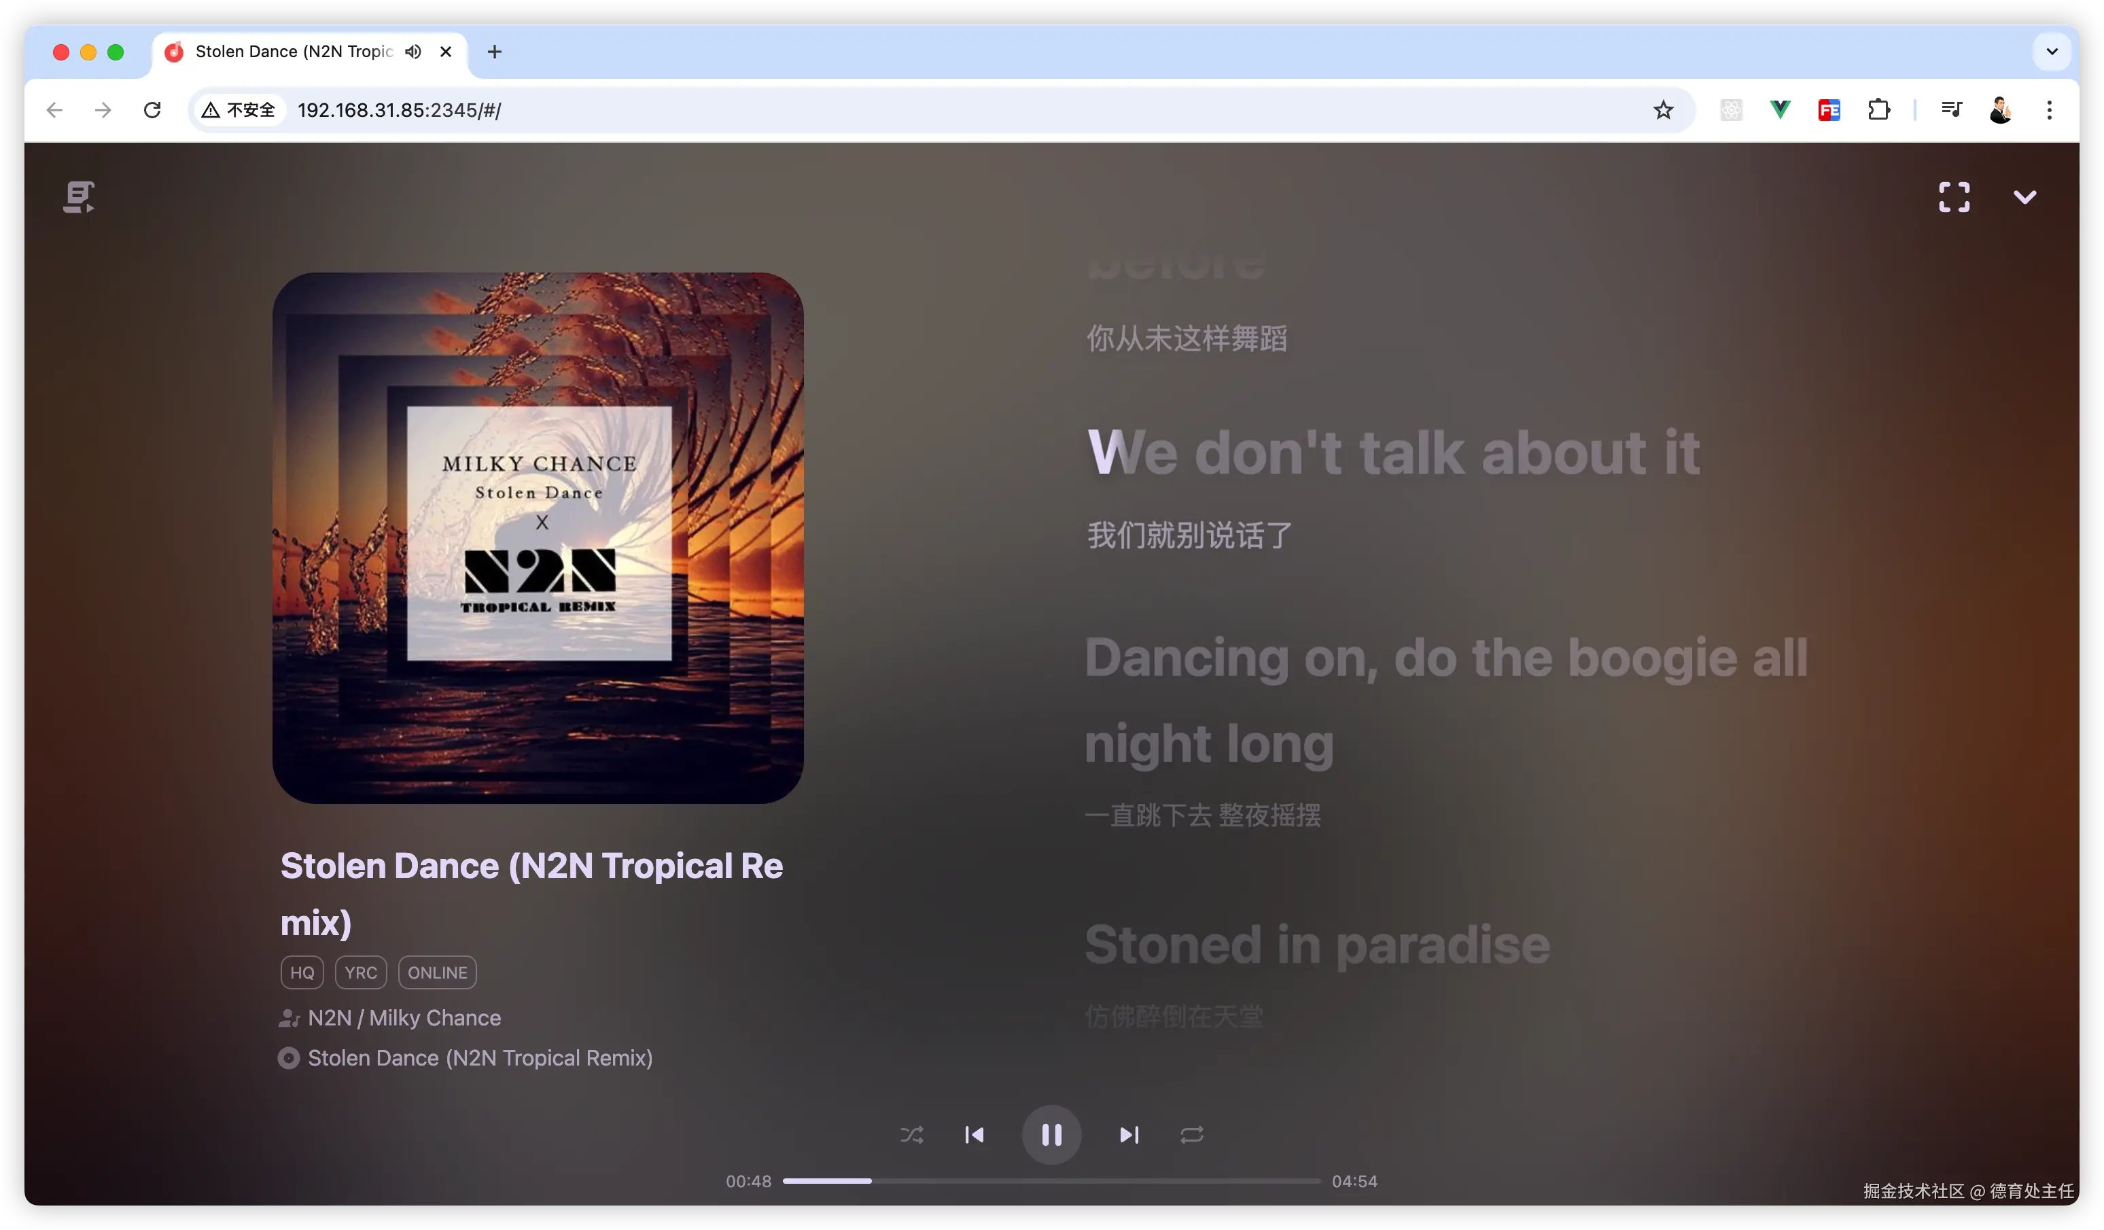Viewport: 2104px width, 1230px height.
Task: Click translated lyric 我们就别说话了
Action: tap(1190, 534)
